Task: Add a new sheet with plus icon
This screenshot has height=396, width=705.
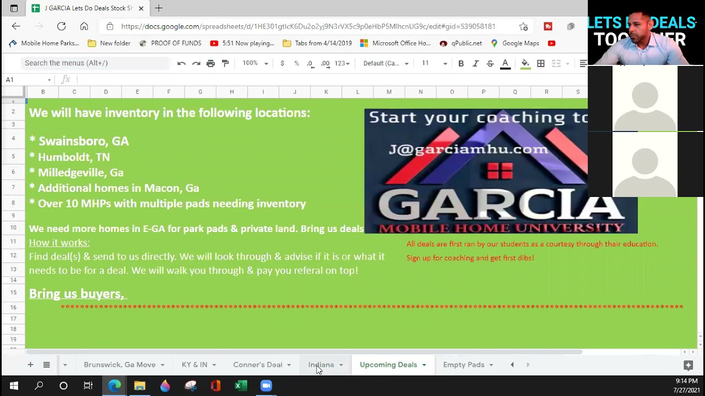Action: [x=30, y=365]
